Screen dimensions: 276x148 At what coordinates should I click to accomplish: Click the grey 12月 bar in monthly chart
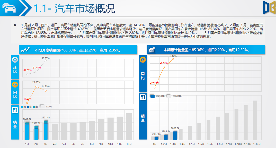(x=129, y=127)
